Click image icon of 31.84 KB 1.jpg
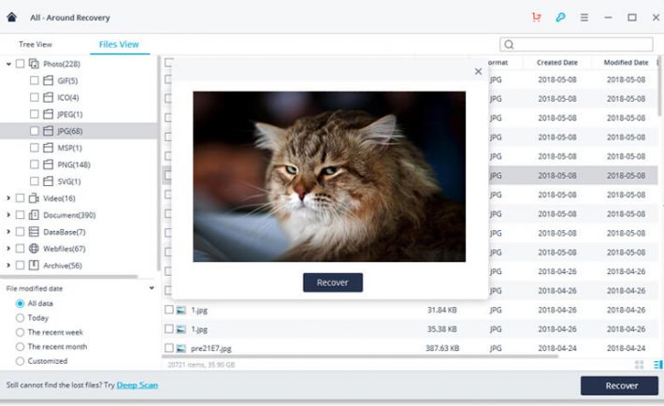The width and height of the screenshot is (664, 406). 180,311
